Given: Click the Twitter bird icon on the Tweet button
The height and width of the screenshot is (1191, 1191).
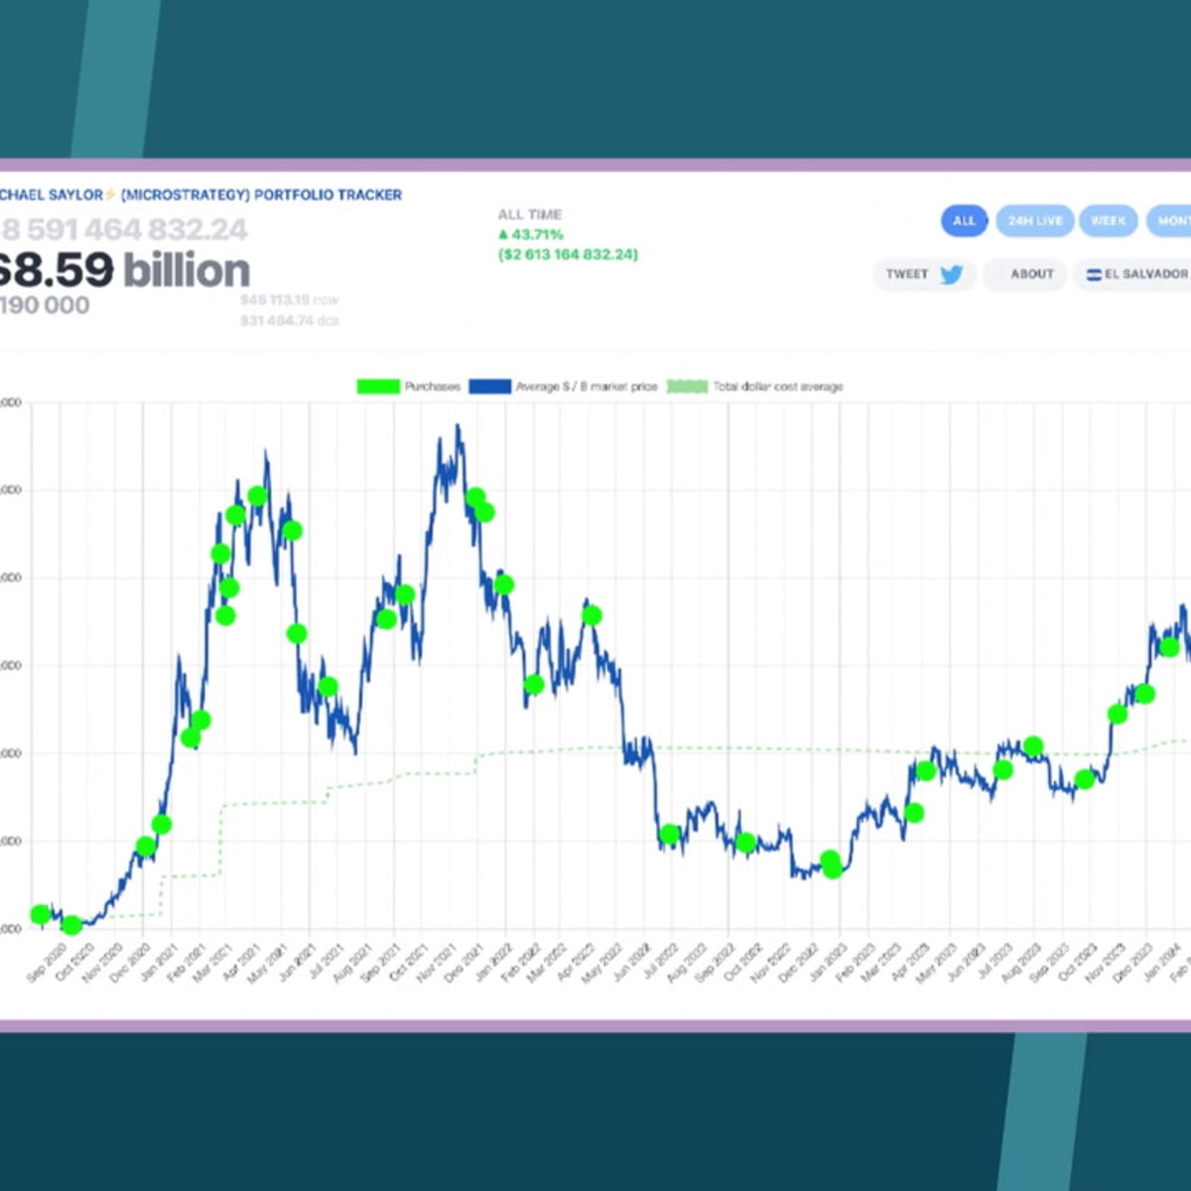Looking at the screenshot, I should [951, 275].
